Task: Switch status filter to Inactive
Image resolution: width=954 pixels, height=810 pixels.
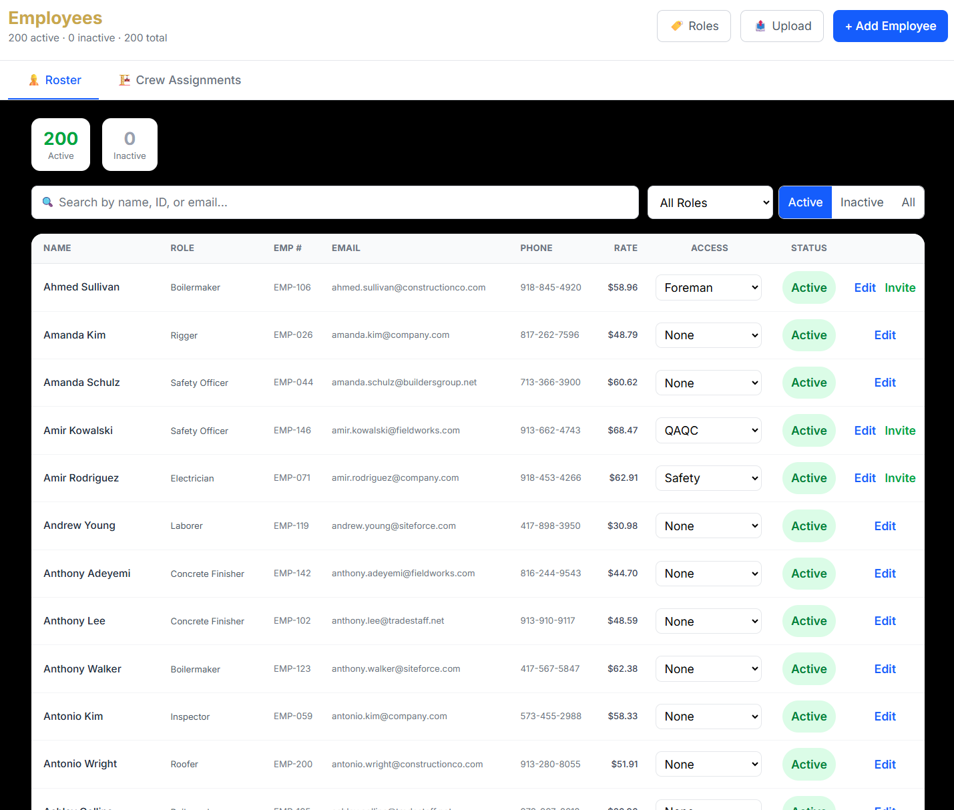Action: click(x=861, y=202)
